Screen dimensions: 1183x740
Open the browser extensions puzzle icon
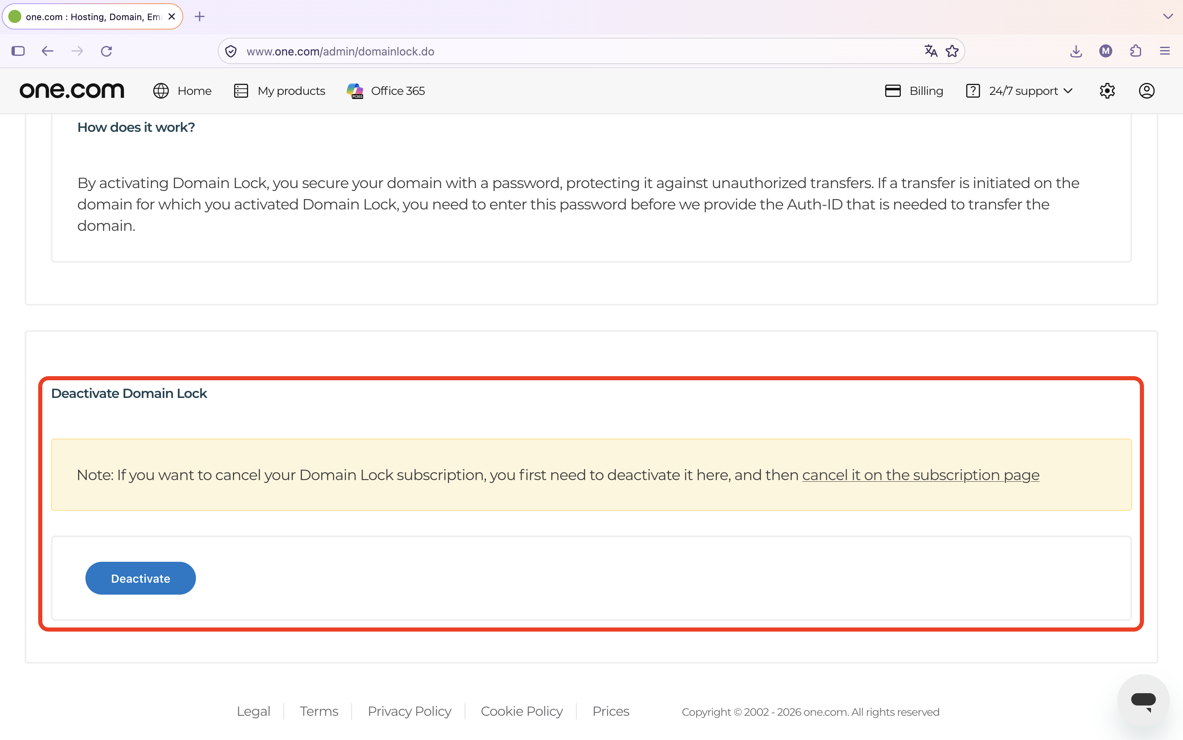(x=1135, y=51)
